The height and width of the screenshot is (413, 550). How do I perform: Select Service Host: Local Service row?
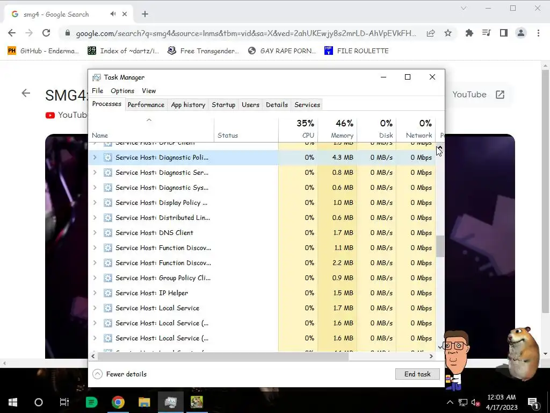[262, 308]
